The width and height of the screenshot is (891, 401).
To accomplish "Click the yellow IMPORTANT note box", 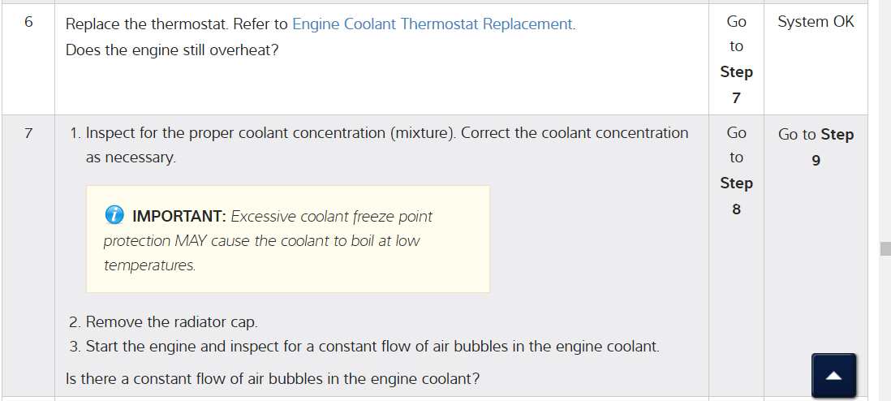I will (x=287, y=239).
